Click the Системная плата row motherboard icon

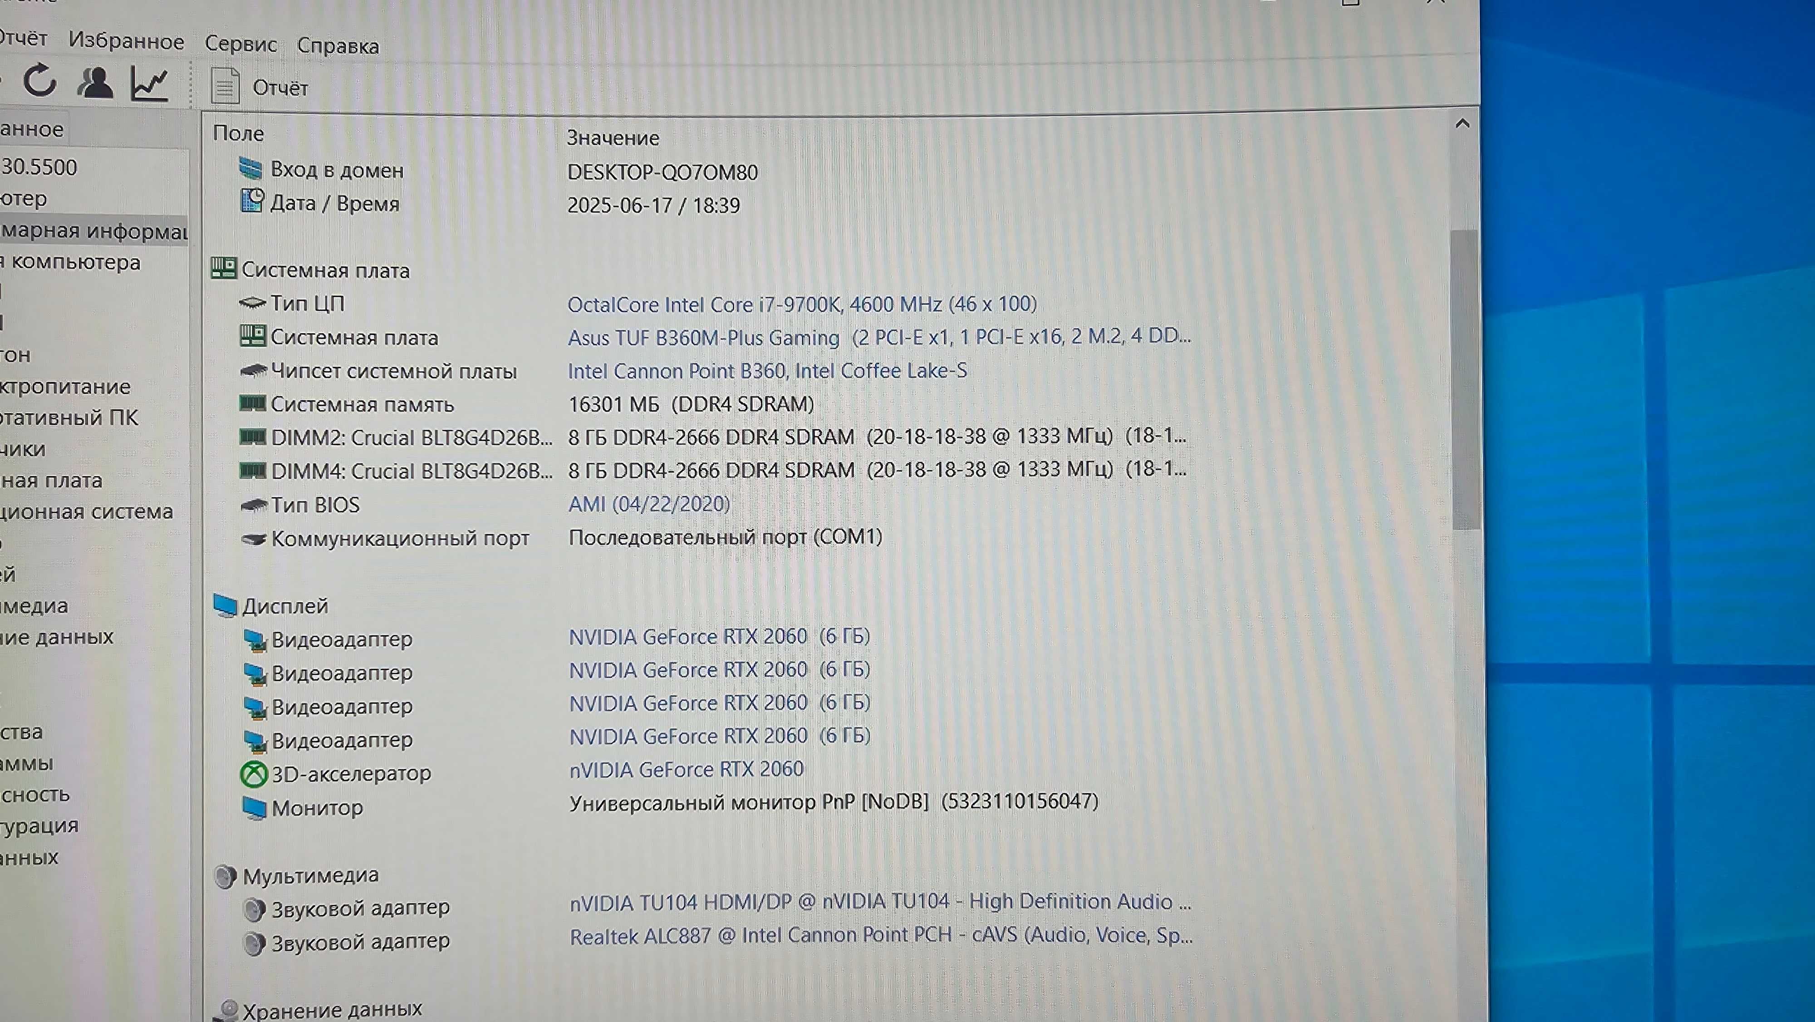[253, 335]
